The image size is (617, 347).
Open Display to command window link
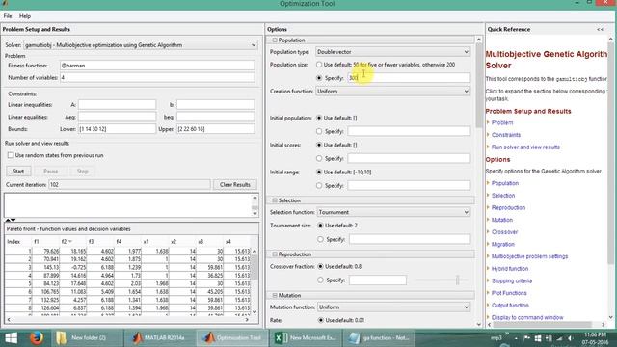pyautogui.click(x=527, y=317)
